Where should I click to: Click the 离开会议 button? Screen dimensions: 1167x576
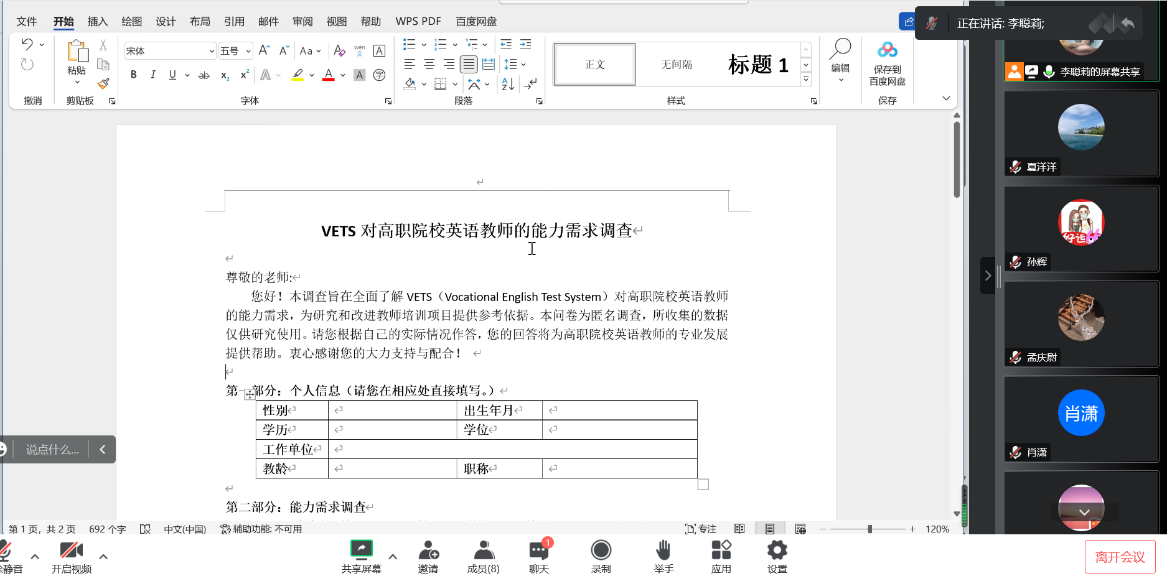pyautogui.click(x=1120, y=557)
